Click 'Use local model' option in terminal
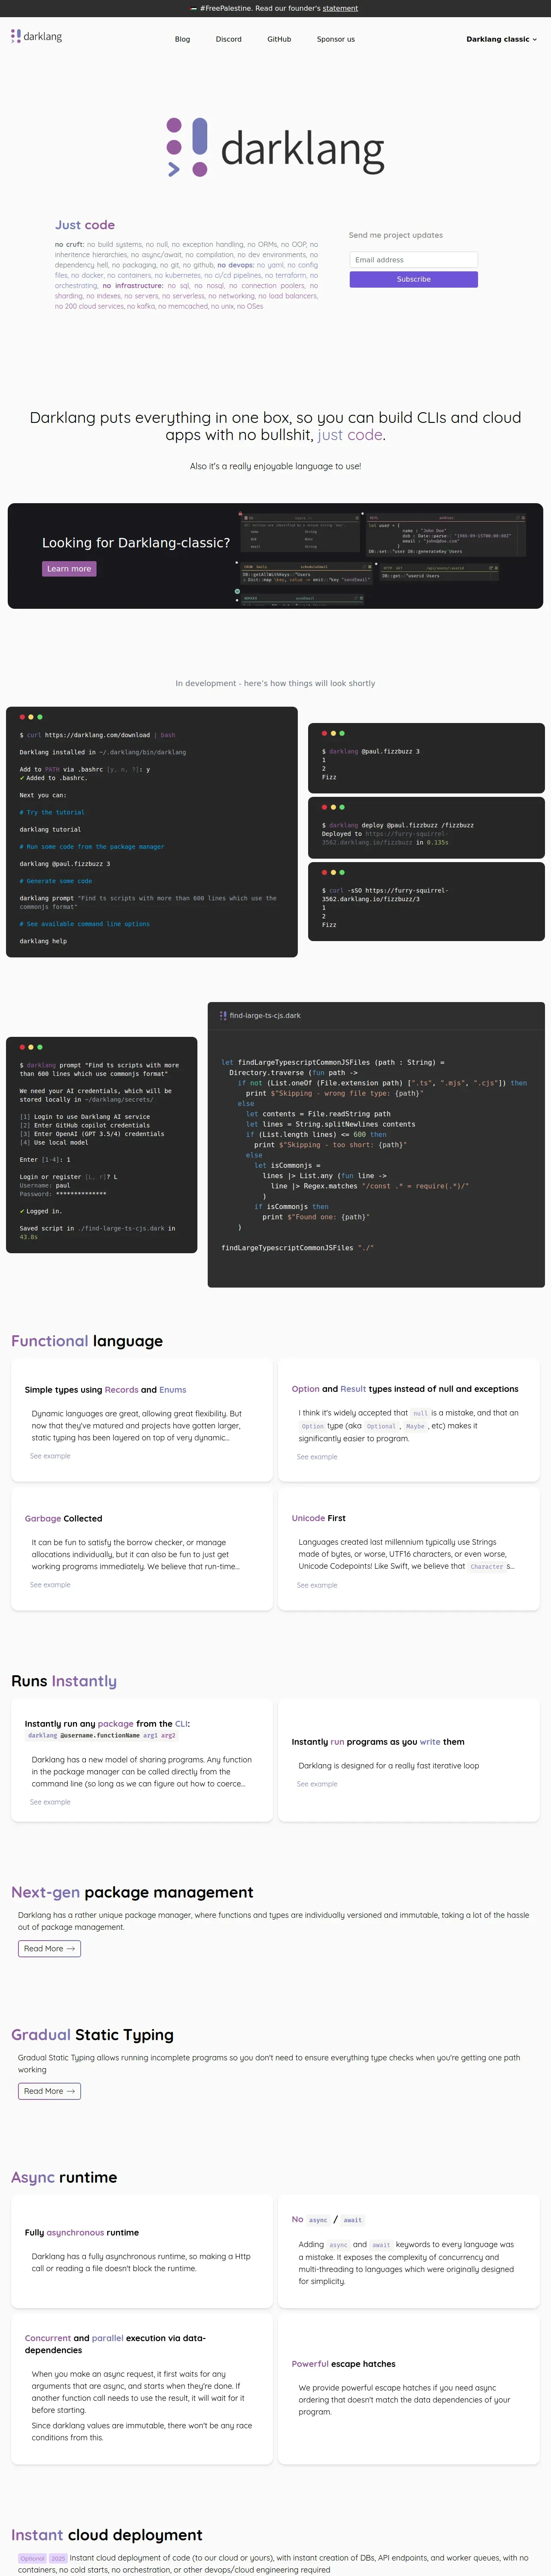Screen dimensions: 551x2576 pos(54,1142)
